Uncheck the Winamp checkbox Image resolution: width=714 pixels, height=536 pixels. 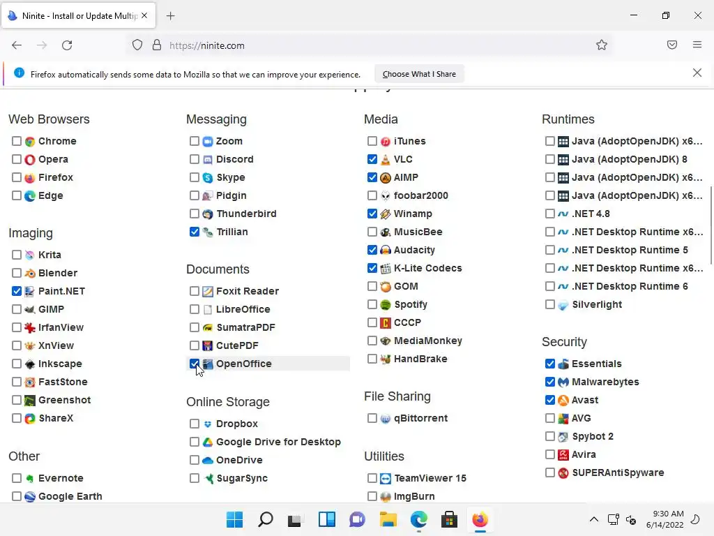point(372,214)
